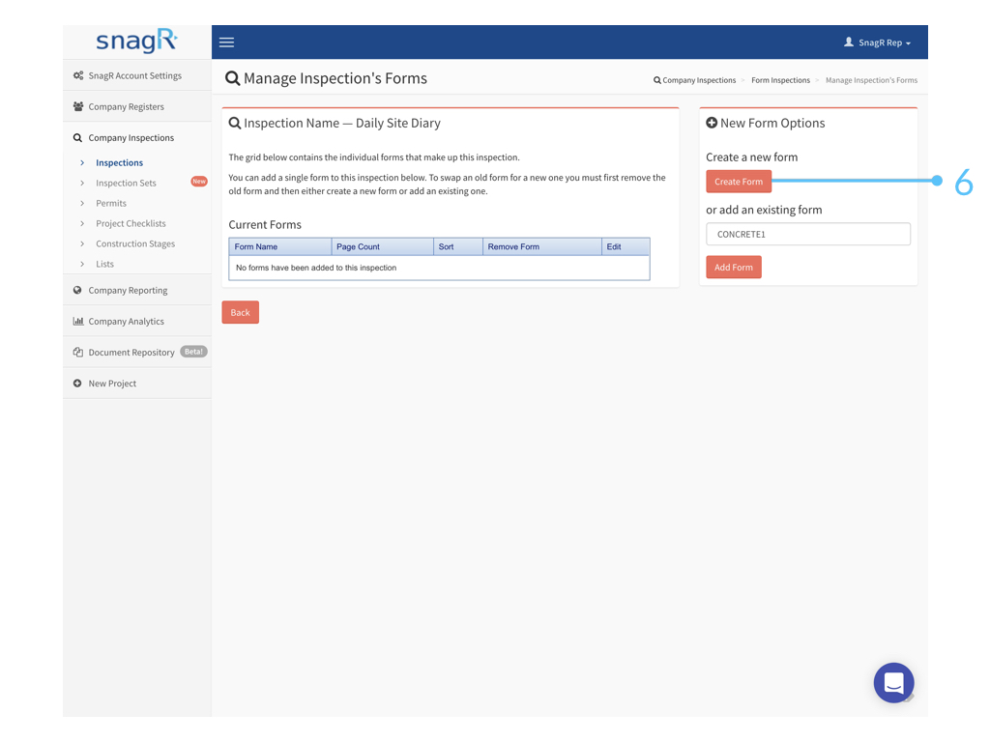
Task: Click the Add Form button
Action: [x=733, y=268]
